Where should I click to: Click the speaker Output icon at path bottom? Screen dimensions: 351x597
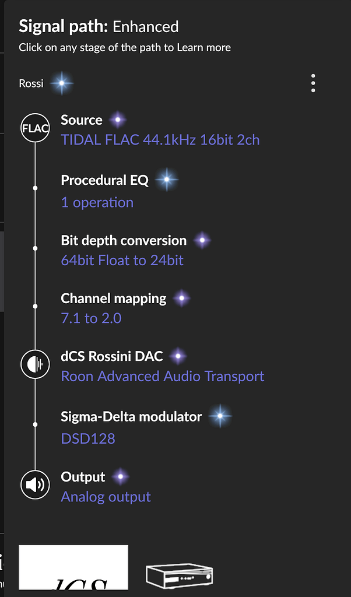(x=35, y=484)
